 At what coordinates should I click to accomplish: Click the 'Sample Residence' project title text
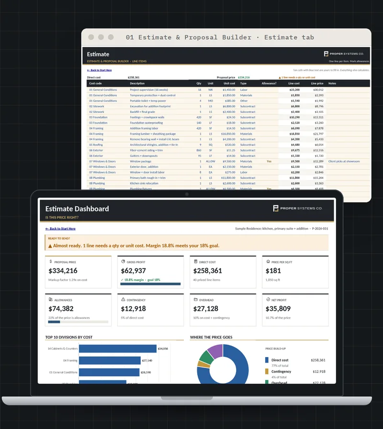pos(282,229)
